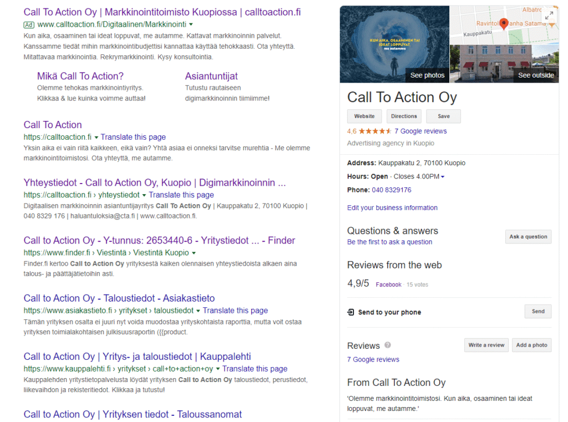Viewport: 568px width, 422px height.
Task: Open dropdown arrow beside yhteystiedot URL
Action: [x=144, y=195]
